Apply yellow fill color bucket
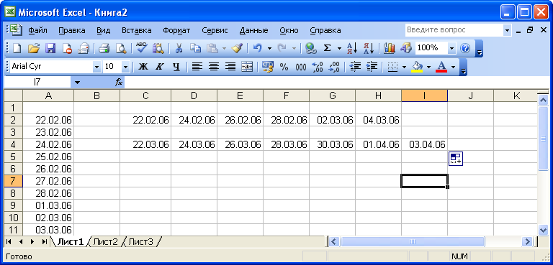Screen dimensions: 553x265 pos(418,67)
